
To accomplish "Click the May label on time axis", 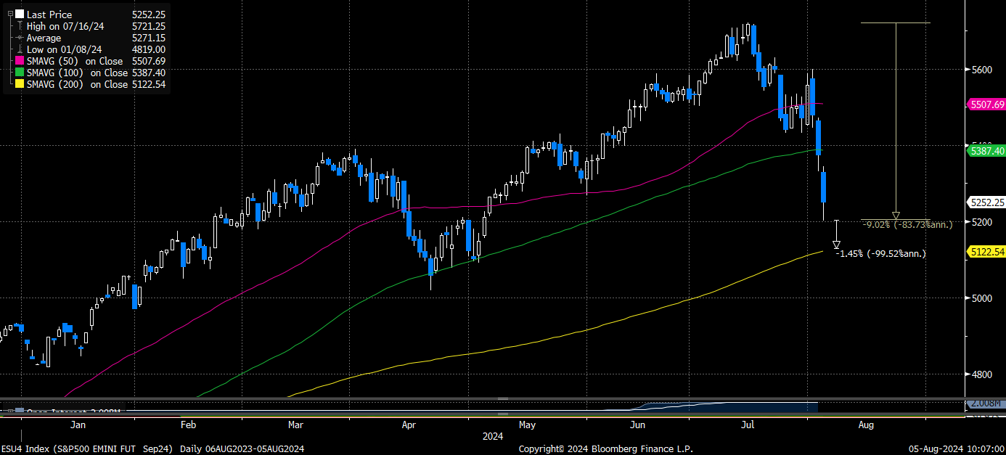I will (528, 425).
